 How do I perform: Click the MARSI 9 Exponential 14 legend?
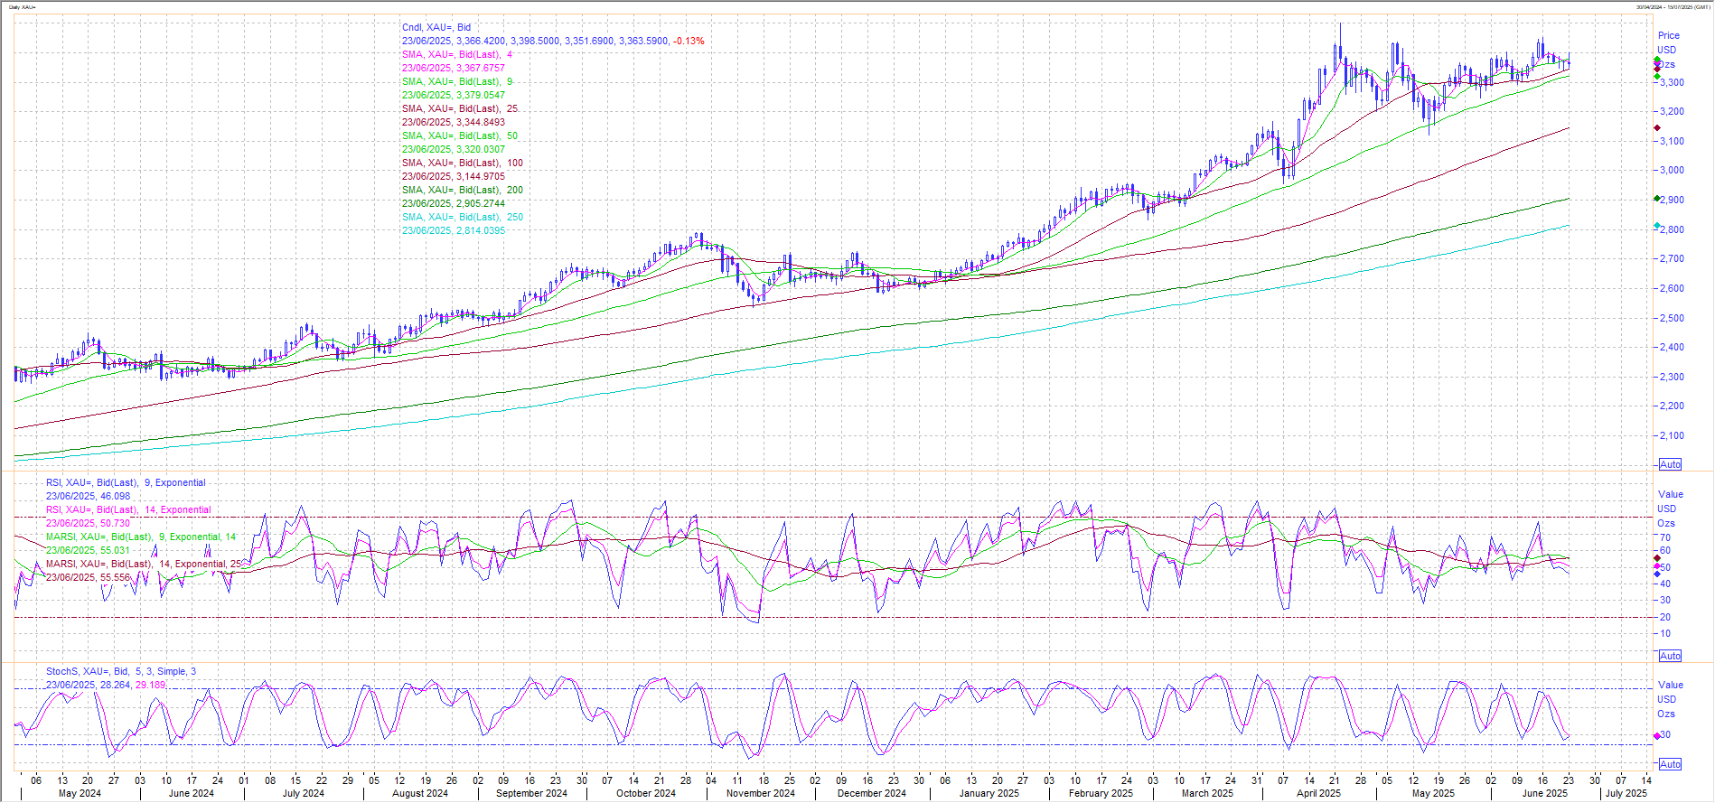141,537
